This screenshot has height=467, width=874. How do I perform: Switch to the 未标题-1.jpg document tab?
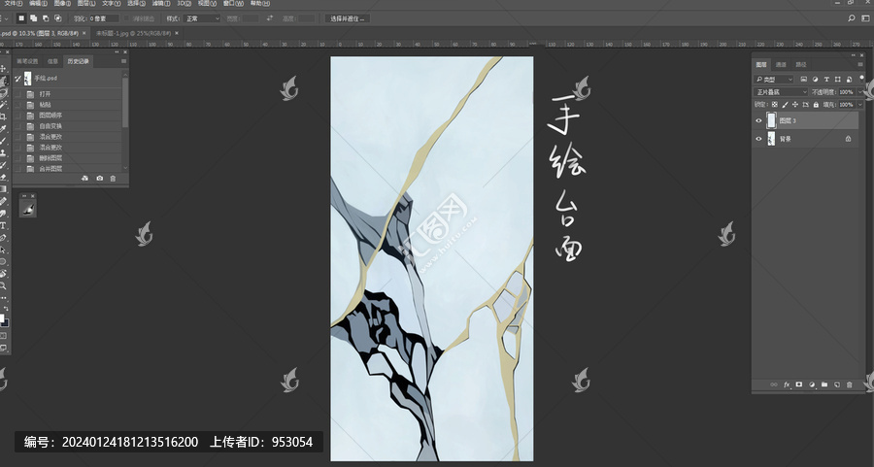tap(133, 33)
